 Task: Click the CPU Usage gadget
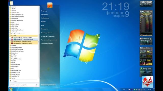[x=146, y=23]
